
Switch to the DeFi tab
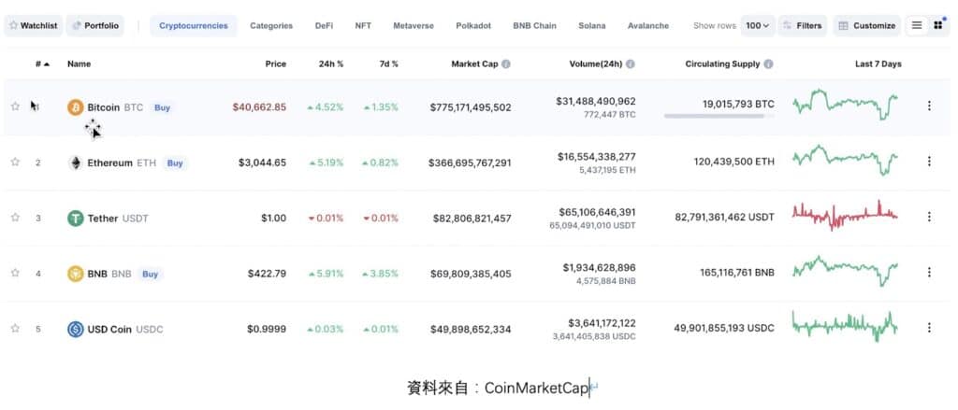click(324, 25)
